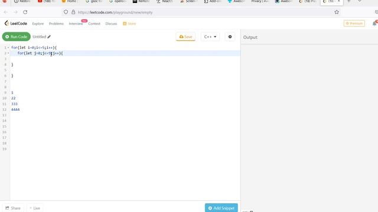This screenshot has width=378, height=212.
Task: Show site security lock info
Action: tap(73, 12)
